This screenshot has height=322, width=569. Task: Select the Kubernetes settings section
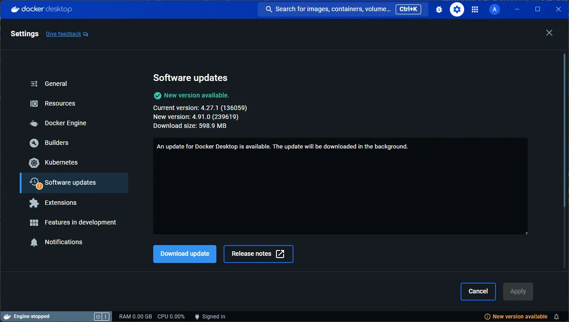[x=74, y=162]
